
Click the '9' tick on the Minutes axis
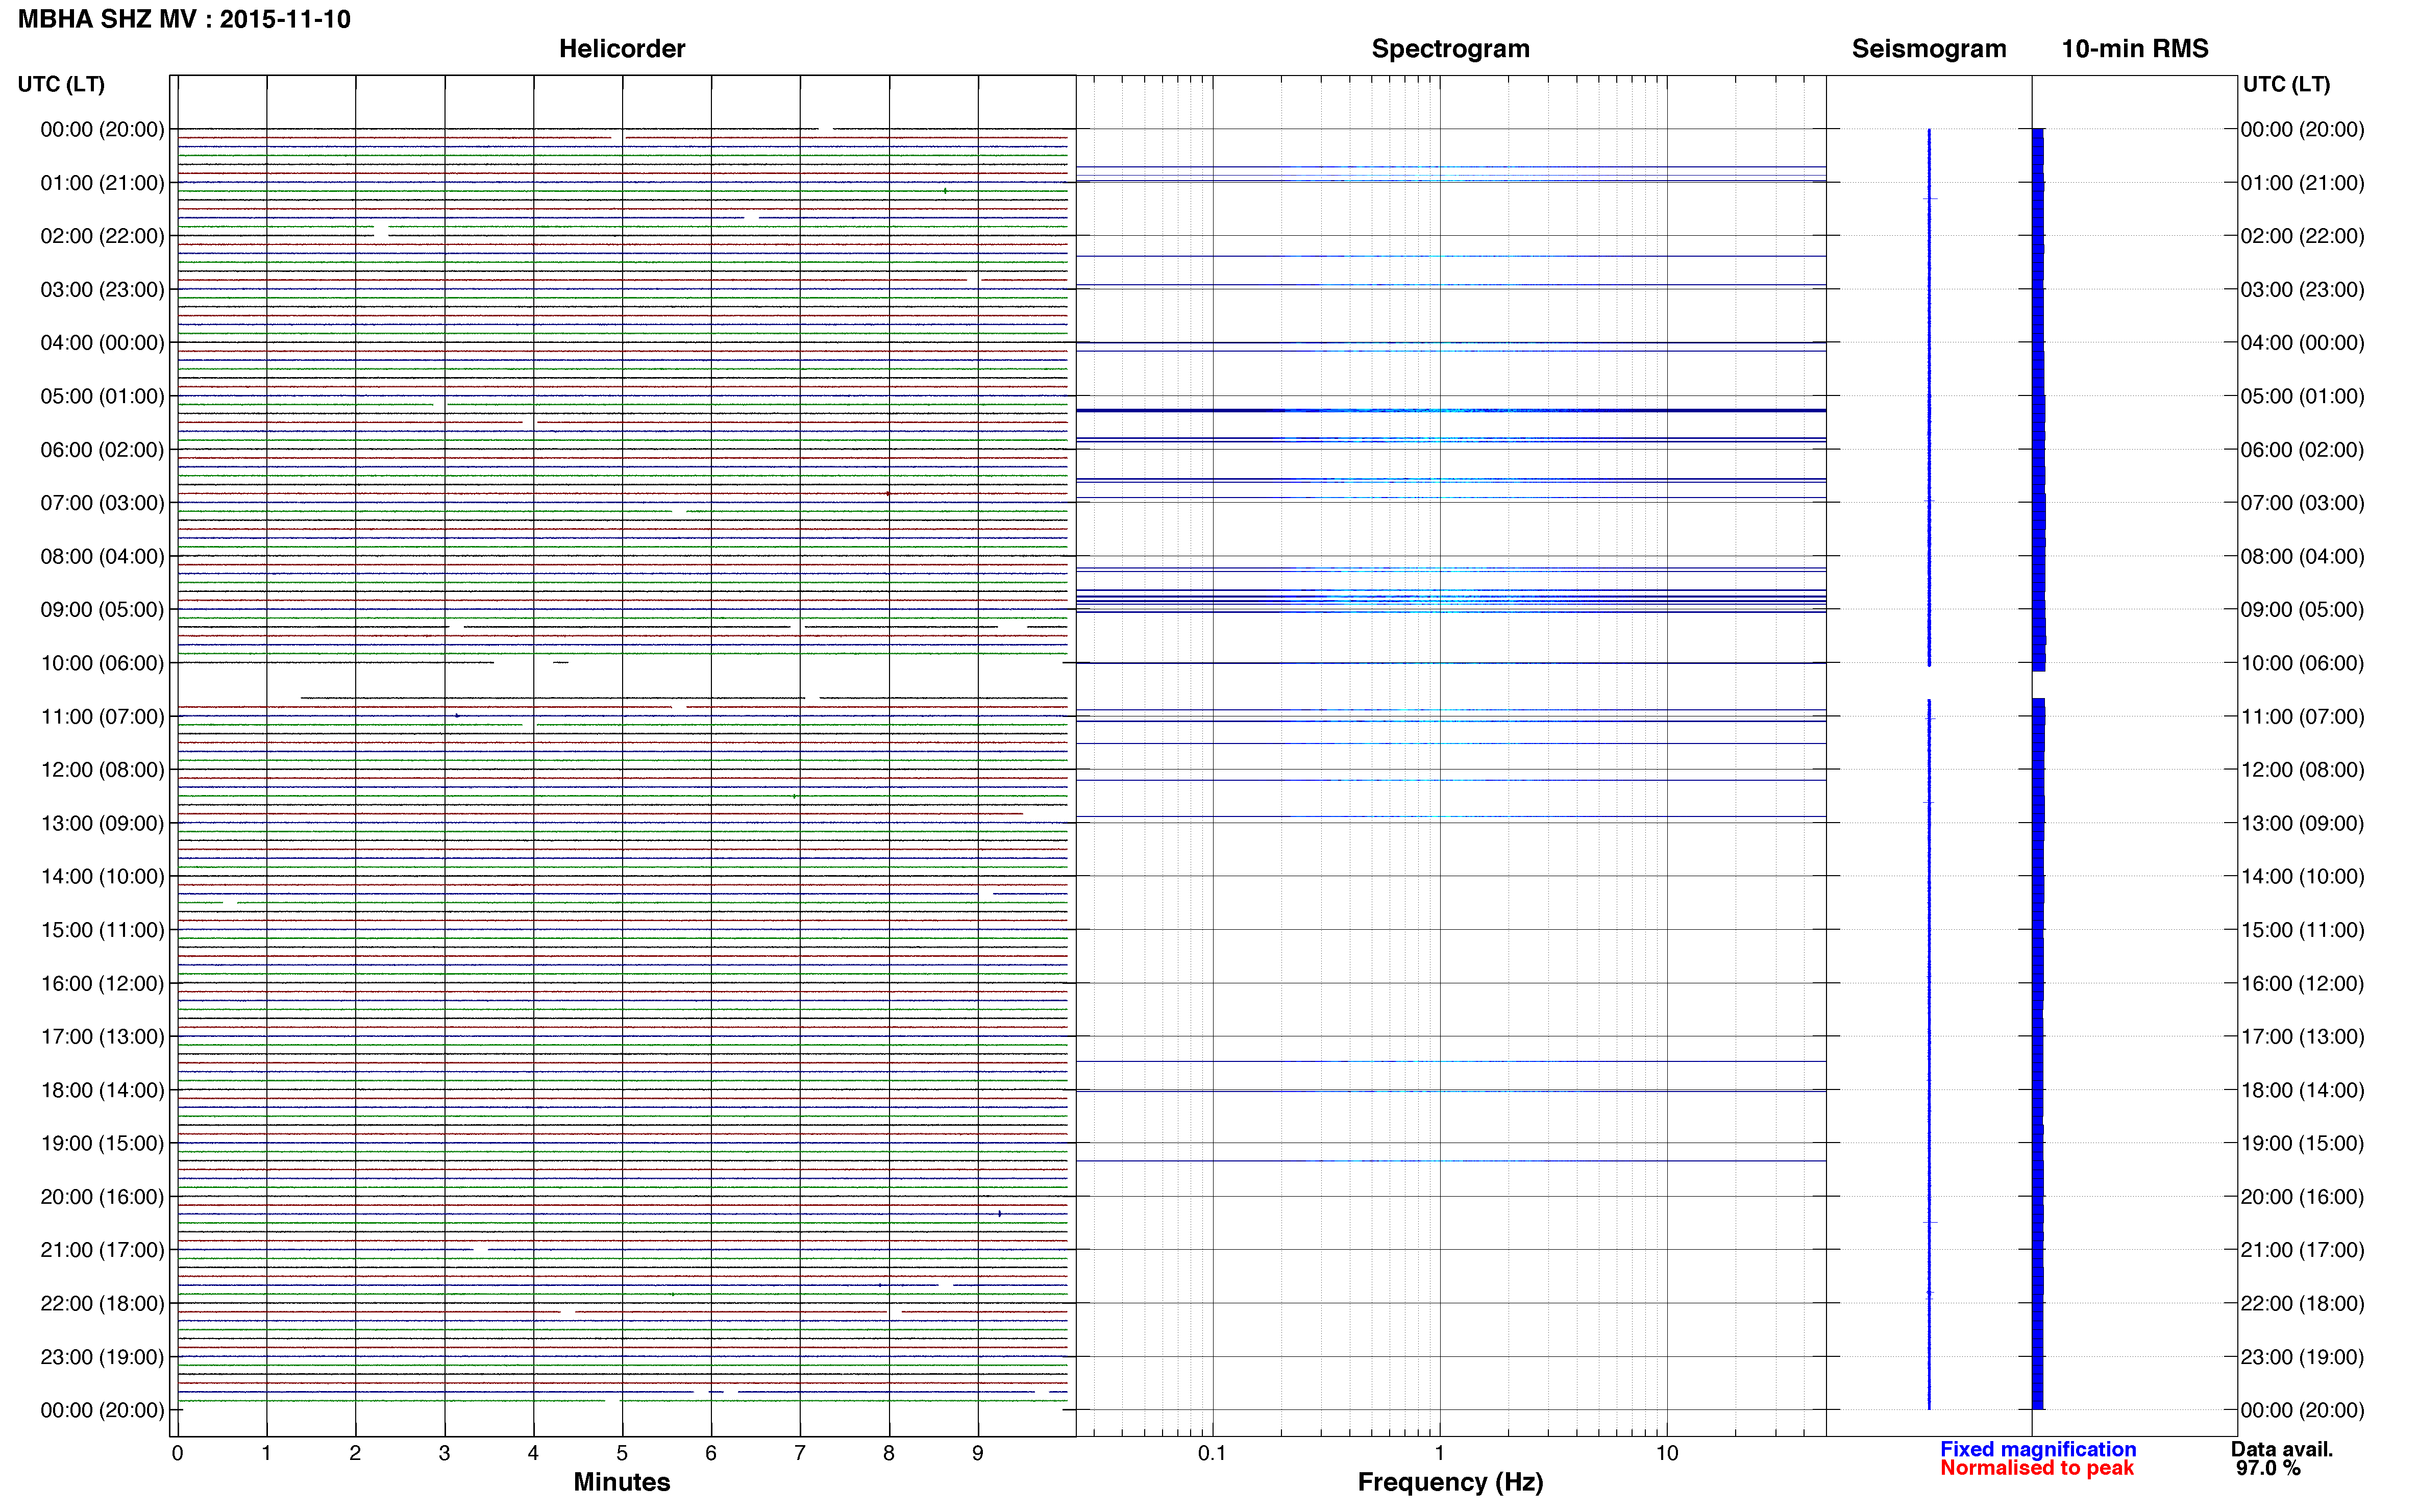978,1454
